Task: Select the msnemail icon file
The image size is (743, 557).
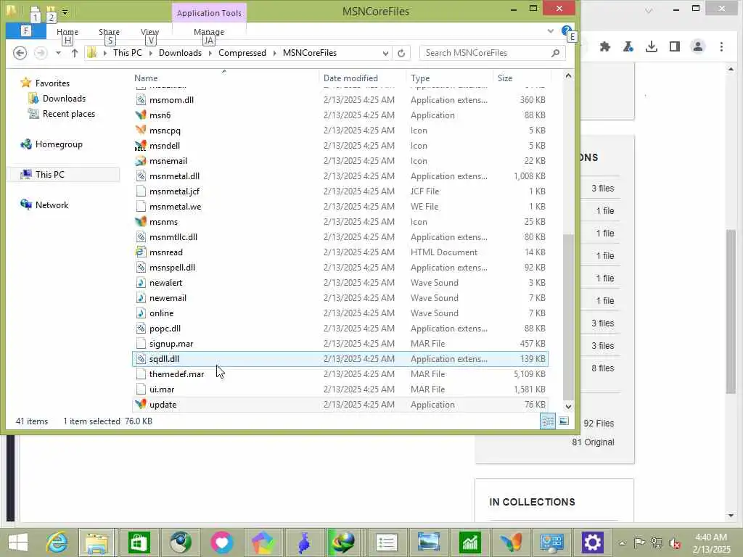Action: 141,160
